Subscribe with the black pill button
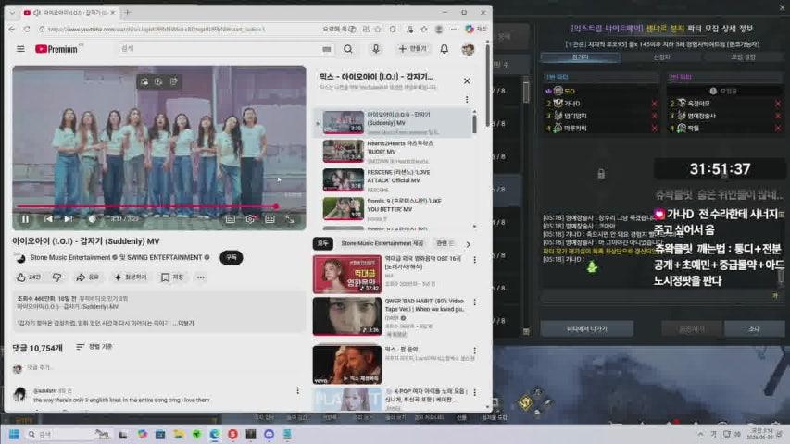 click(x=232, y=257)
